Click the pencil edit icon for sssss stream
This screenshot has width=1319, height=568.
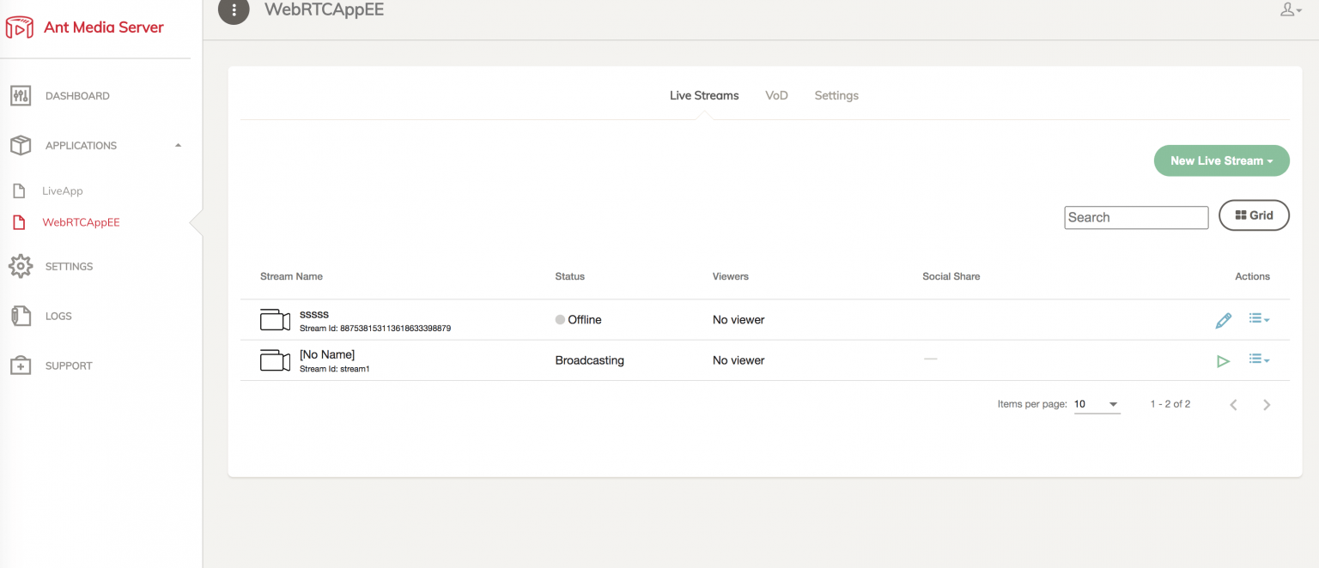(x=1223, y=320)
